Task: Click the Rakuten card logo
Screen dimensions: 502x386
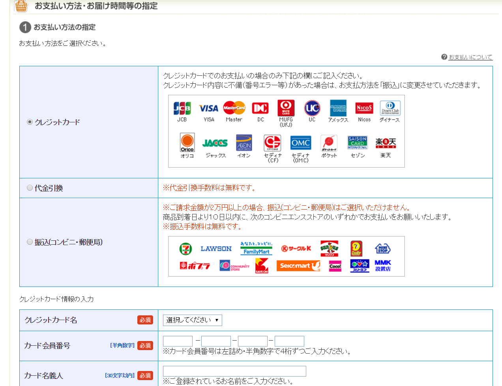Action: (386, 143)
